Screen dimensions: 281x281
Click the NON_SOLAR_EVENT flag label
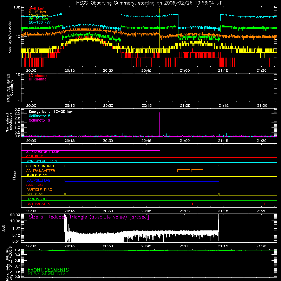[x=43, y=161]
